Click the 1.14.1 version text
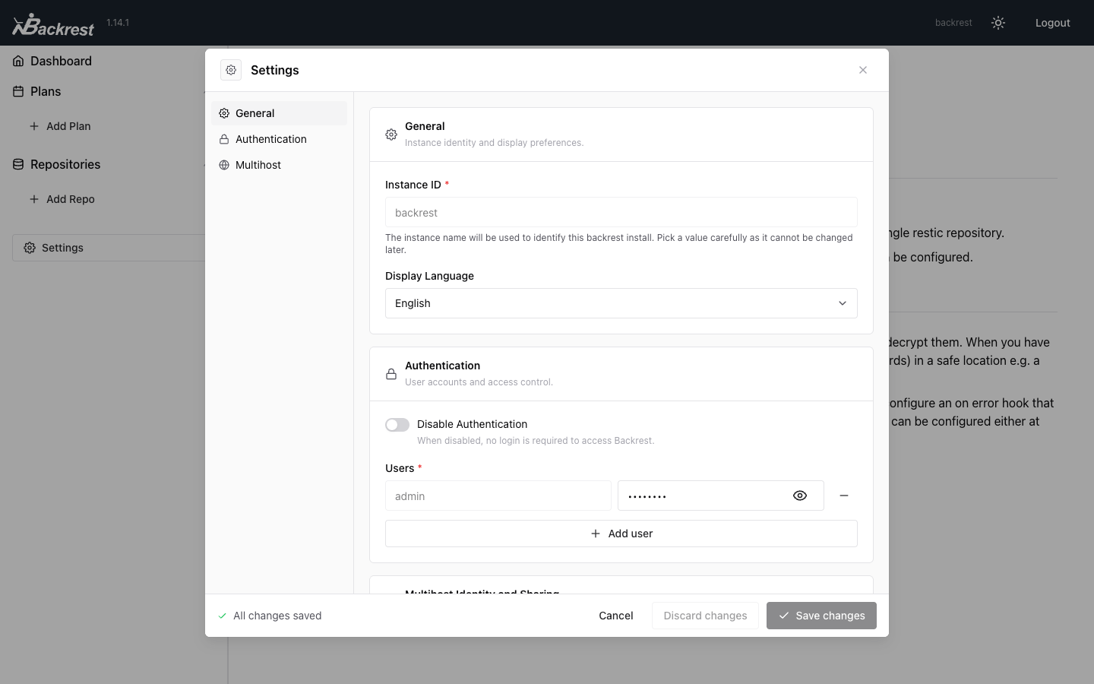The image size is (1094, 684). coord(118,23)
